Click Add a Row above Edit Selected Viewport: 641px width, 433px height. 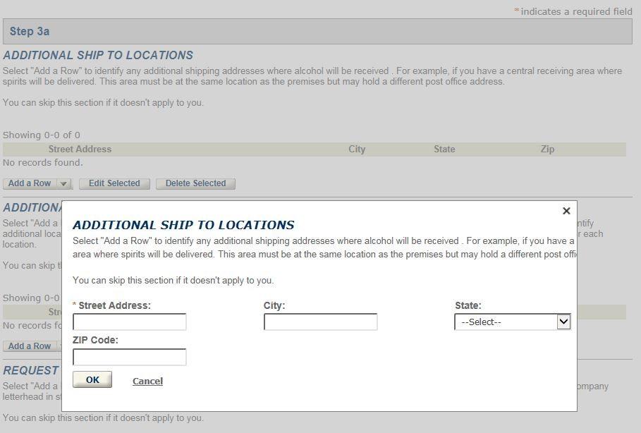click(x=30, y=183)
